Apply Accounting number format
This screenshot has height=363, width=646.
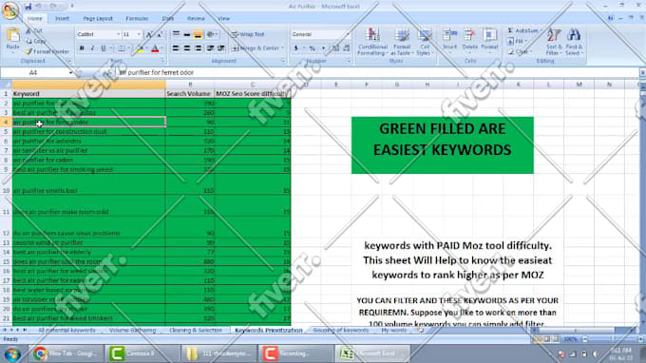pos(295,48)
